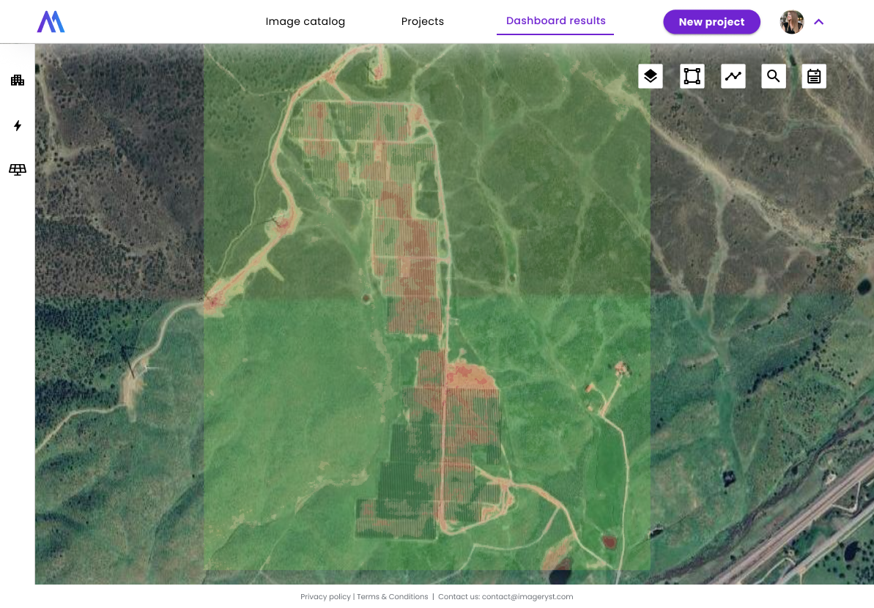Viewport: 874px width, 608px height.
Task: Select the solar panel icon
Action: click(x=18, y=170)
